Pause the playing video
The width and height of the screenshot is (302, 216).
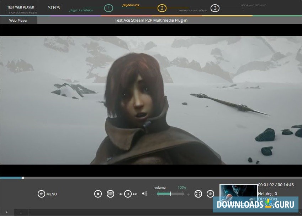128,194
